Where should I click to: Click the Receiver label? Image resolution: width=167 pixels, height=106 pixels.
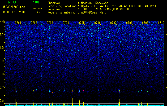(x=54, y=9)
